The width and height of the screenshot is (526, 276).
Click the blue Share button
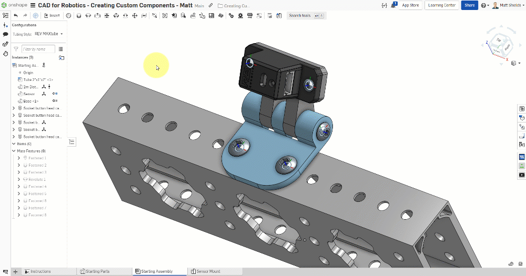click(x=469, y=5)
